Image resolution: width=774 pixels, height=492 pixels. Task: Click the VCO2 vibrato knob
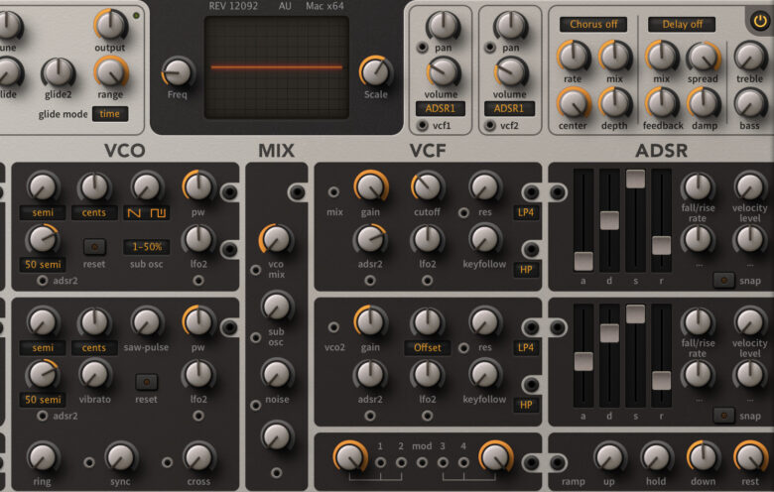point(94,375)
